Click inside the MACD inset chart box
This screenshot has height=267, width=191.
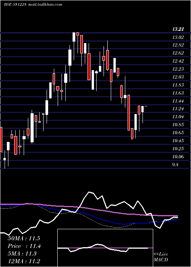pyautogui.click(x=105, y=248)
